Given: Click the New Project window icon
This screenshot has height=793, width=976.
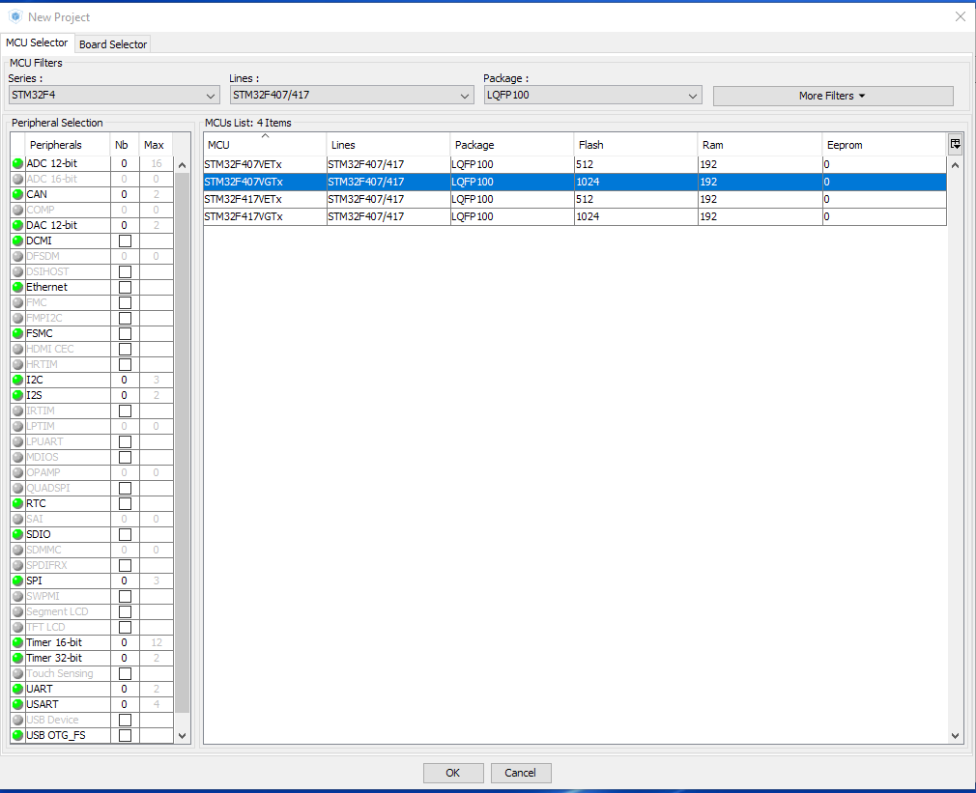Looking at the screenshot, I should coord(15,16).
